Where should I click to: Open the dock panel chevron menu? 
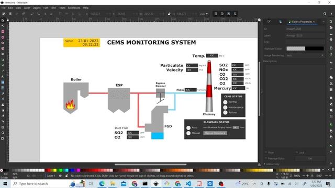(x=323, y=22)
